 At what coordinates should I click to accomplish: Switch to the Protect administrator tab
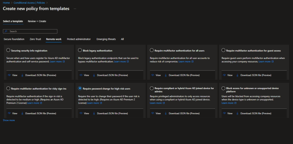[79, 39]
